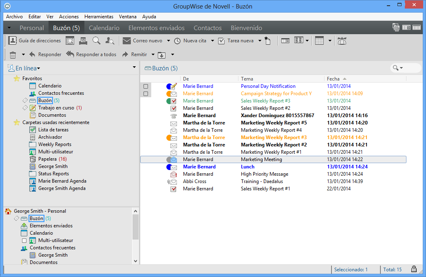426x277 pixels.
Task: Tick checkbox for Personal Day Notification row
Action: click(146, 87)
